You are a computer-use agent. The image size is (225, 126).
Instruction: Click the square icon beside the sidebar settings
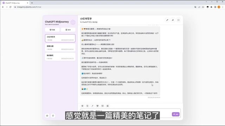point(53,115)
